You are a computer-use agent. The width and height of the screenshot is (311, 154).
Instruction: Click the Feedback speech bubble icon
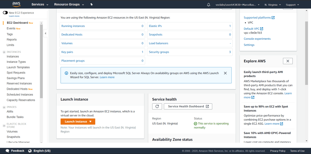[7, 151]
